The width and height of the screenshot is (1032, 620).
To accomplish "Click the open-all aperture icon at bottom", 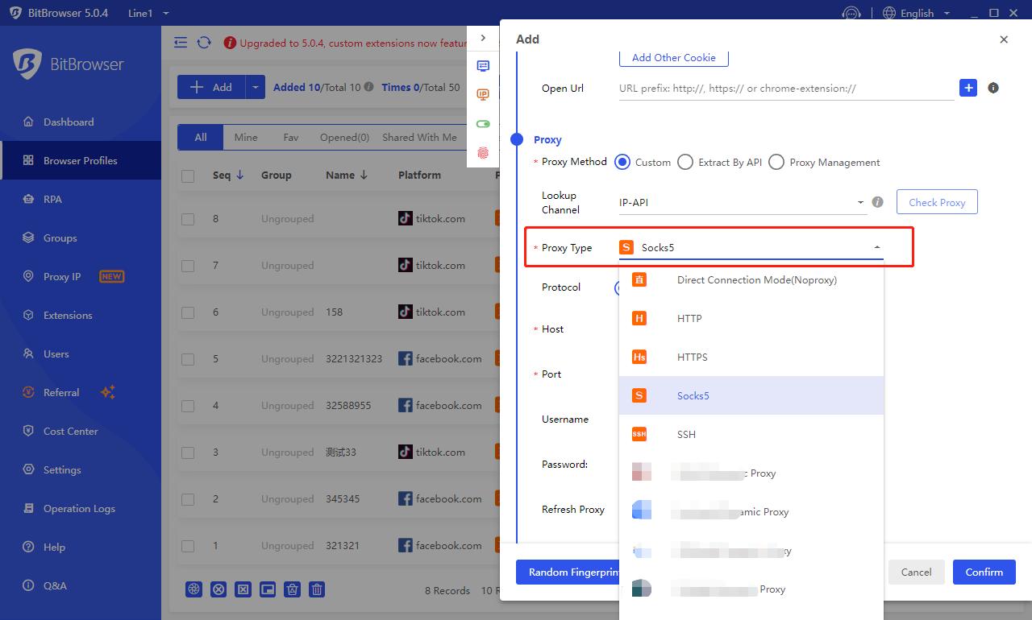I will (x=193, y=589).
